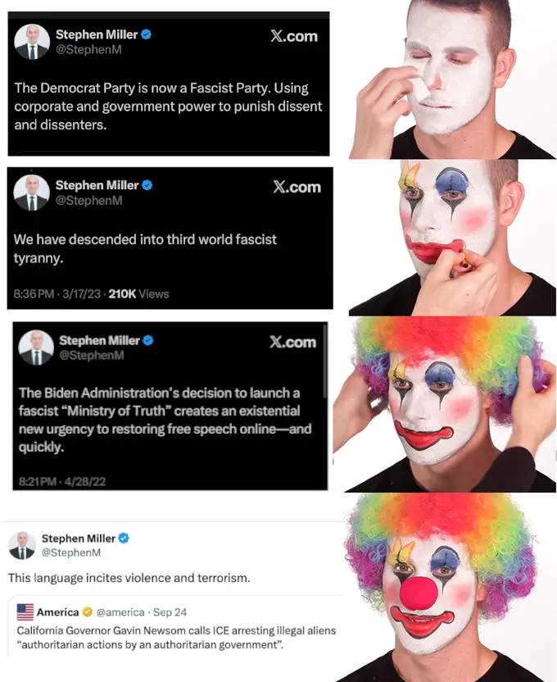Click the 210K Views count
Image resolution: width=557 pixels, height=682 pixels.
click(x=138, y=293)
